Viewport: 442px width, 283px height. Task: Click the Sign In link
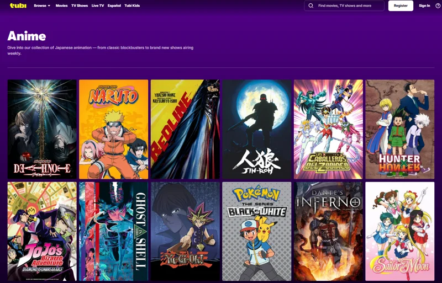click(424, 6)
